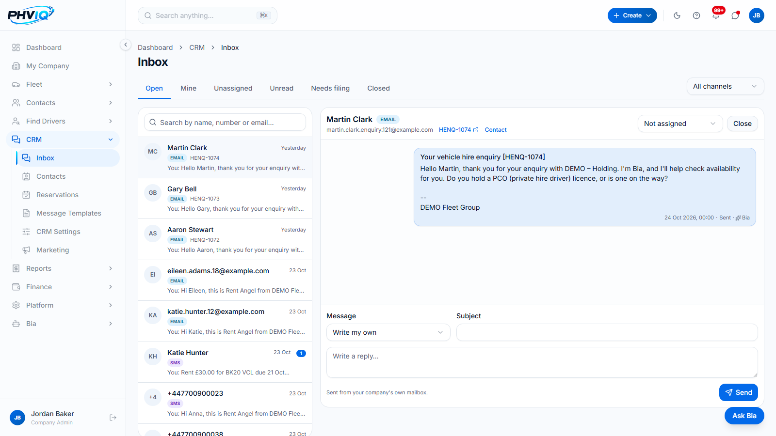The image size is (776, 436).
Task: Open notifications bell with 99+ badge
Action: pos(716,16)
